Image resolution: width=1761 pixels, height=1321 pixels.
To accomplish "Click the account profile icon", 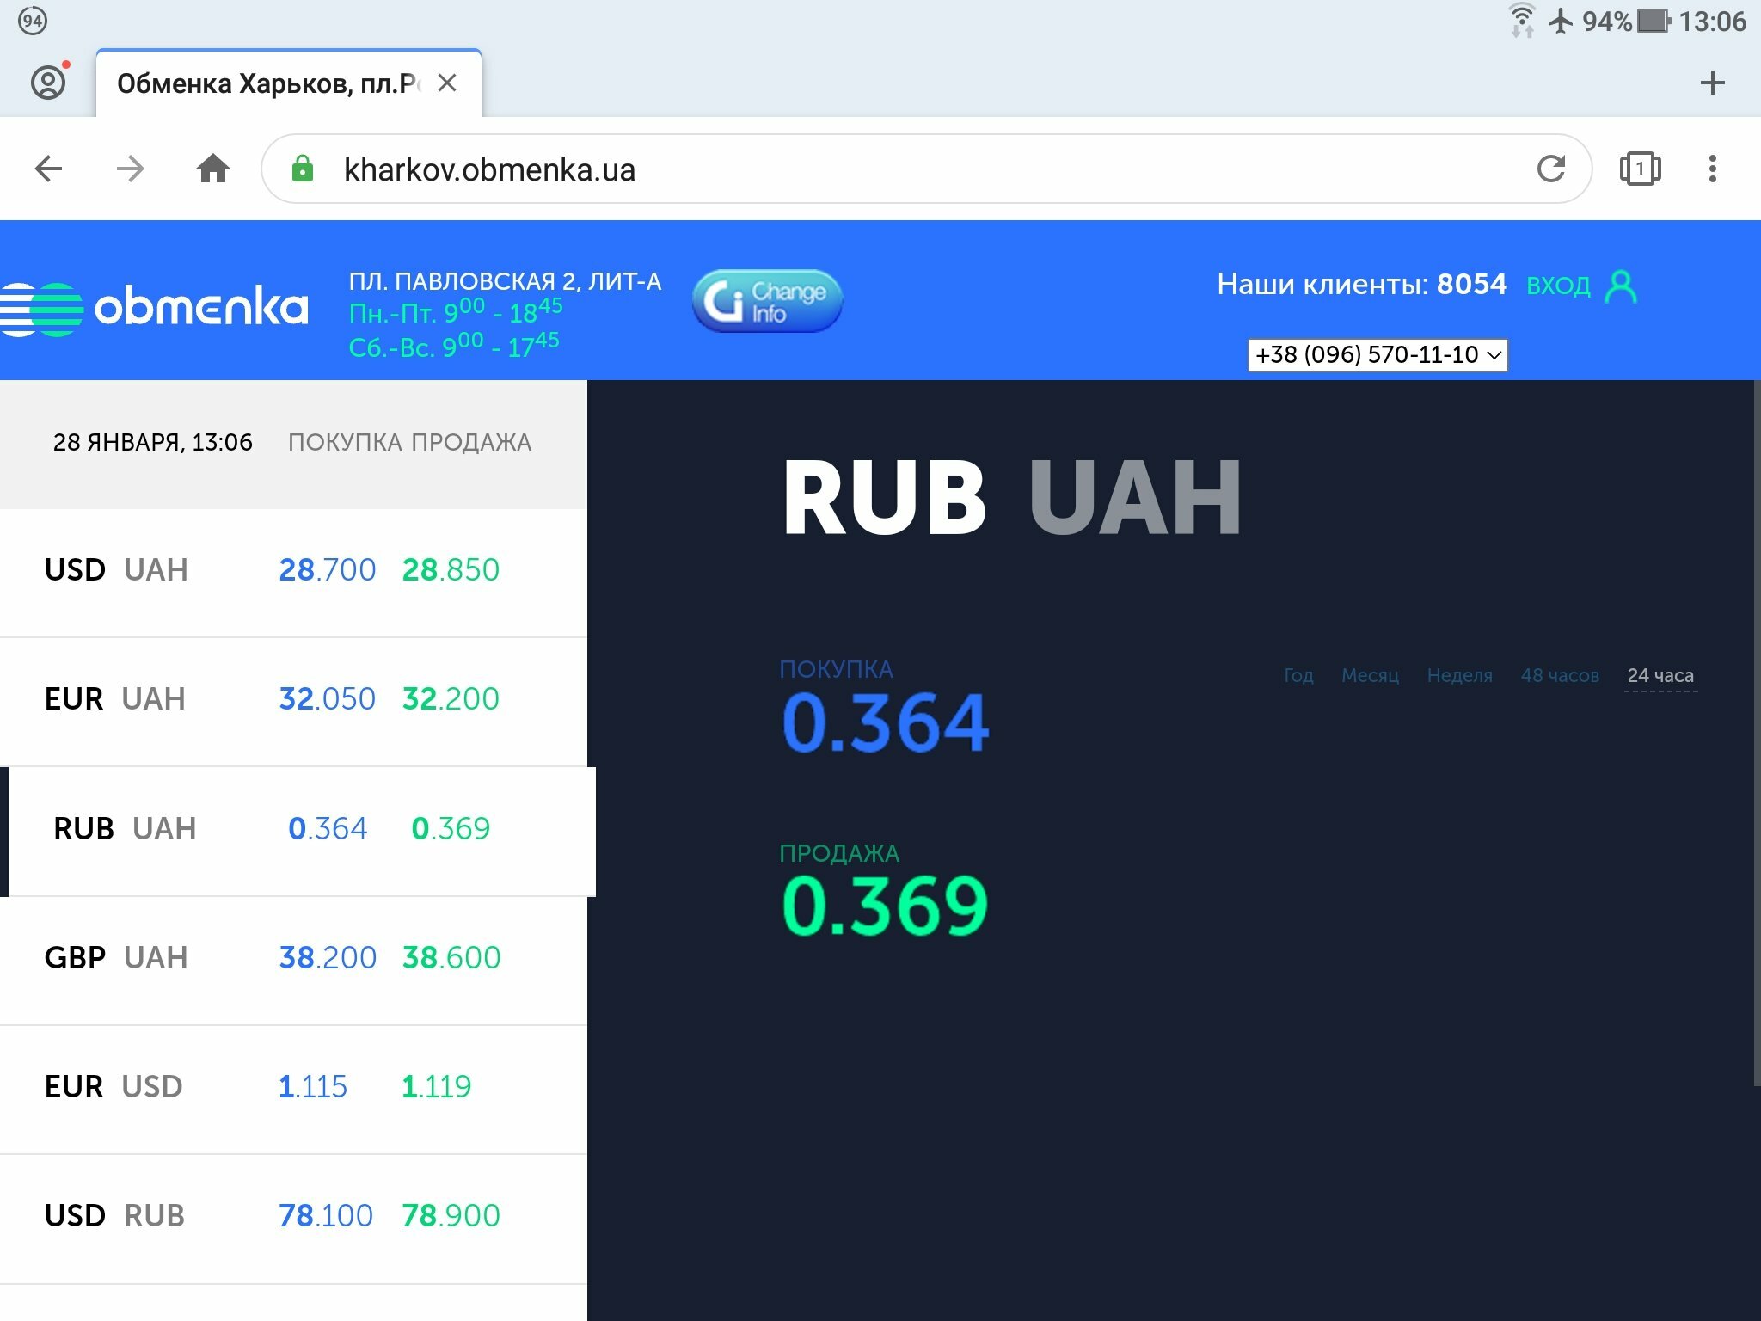I will pos(48,83).
